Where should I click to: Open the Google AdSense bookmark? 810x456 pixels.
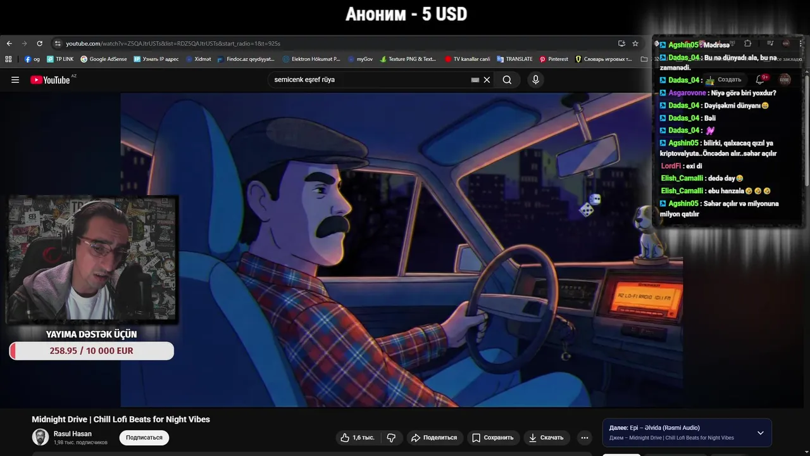[x=104, y=59]
